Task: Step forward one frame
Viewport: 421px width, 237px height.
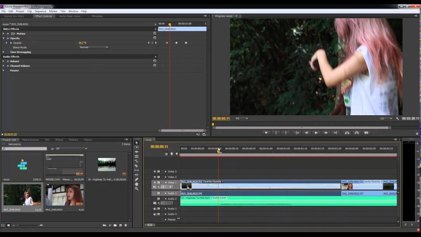Action: point(326,133)
